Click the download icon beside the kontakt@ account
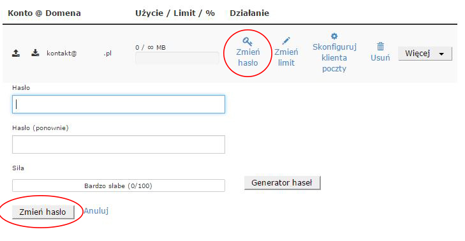Image resolution: width=465 pixels, height=241 pixels. [x=35, y=53]
